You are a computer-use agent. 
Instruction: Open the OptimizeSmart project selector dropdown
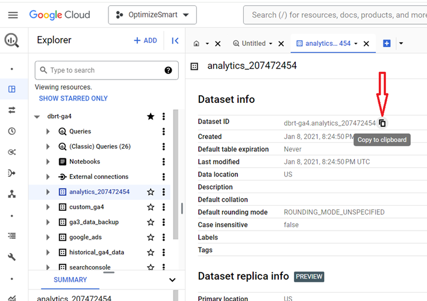click(x=152, y=15)
